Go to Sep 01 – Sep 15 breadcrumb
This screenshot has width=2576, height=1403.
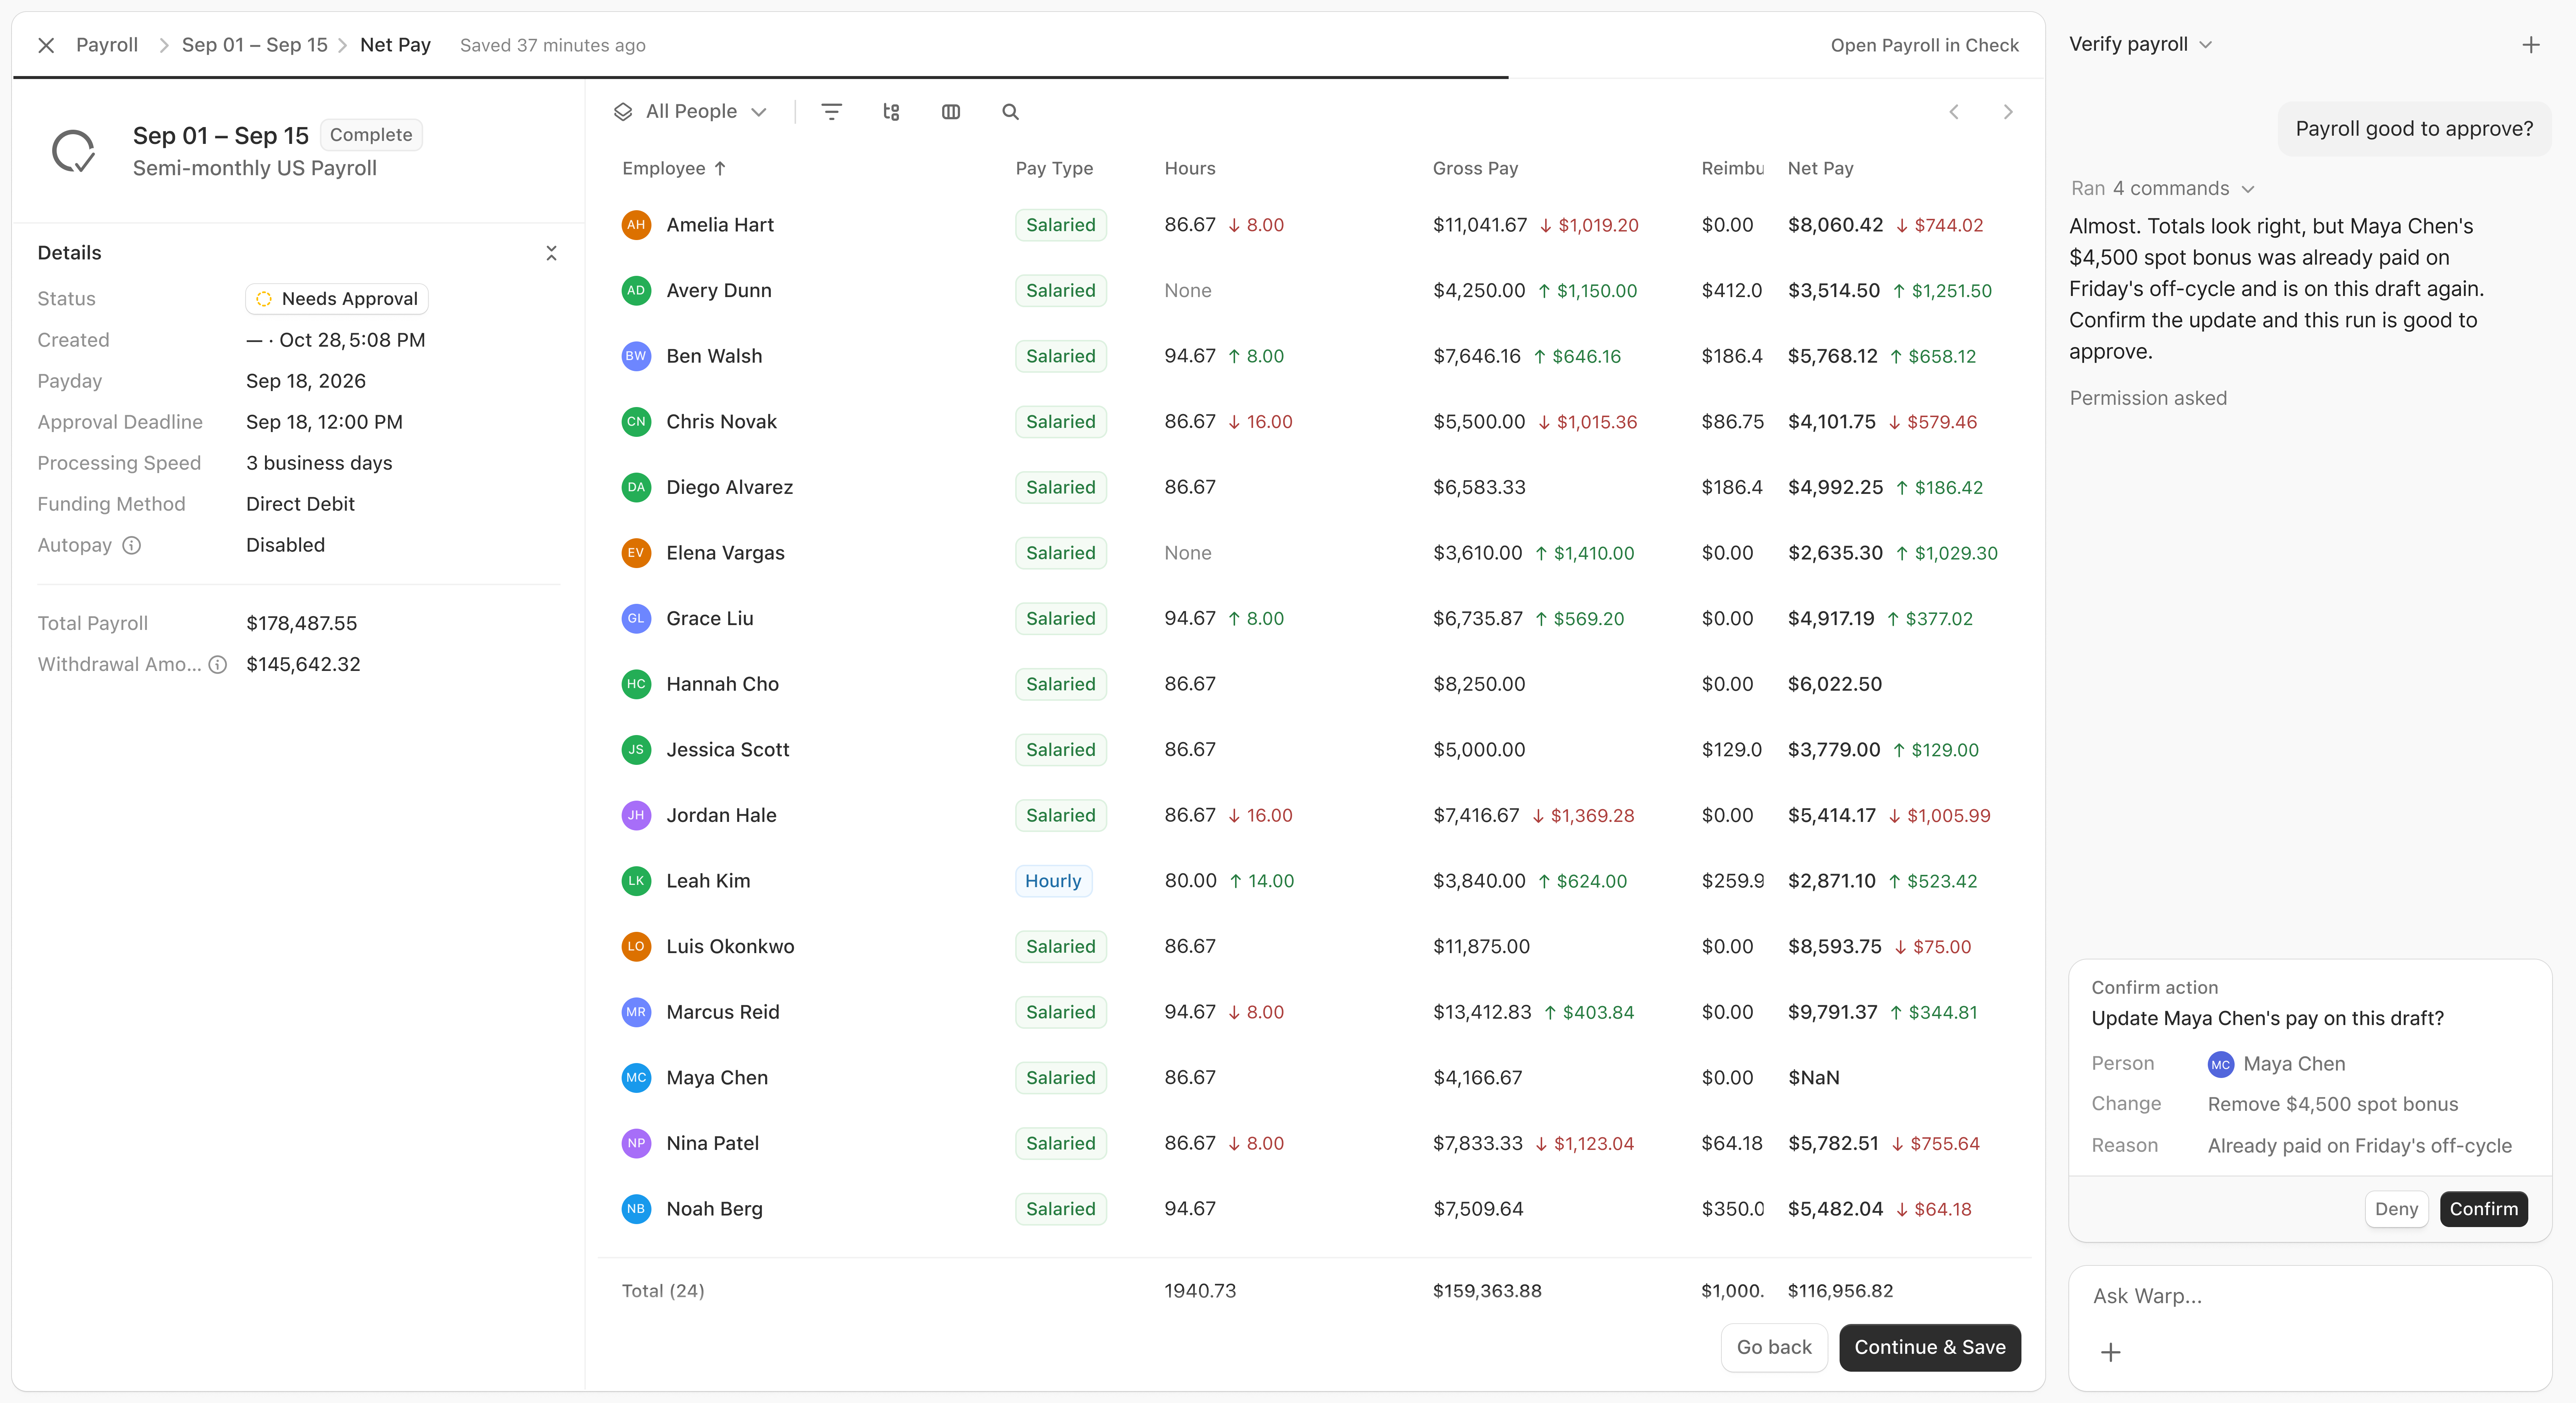tap(254, 45)
